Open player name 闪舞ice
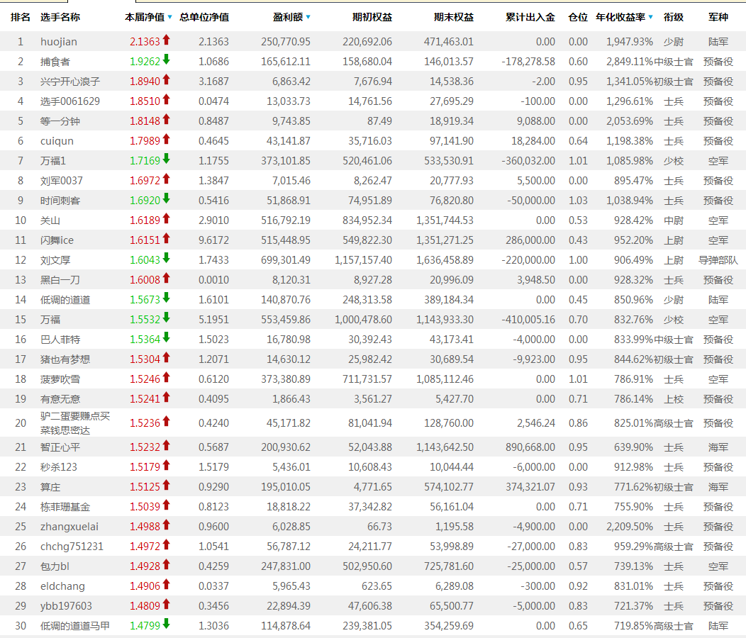 pos(57,240)
